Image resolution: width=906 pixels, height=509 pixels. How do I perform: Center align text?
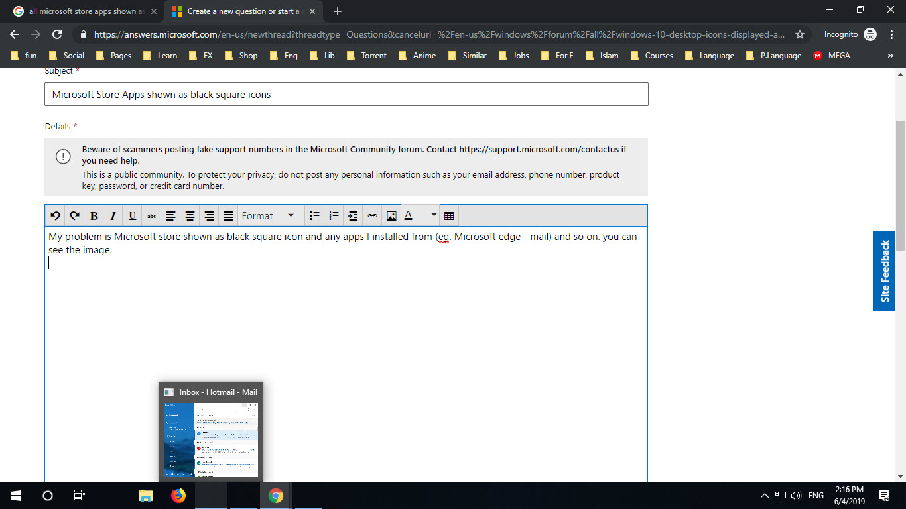190,216
